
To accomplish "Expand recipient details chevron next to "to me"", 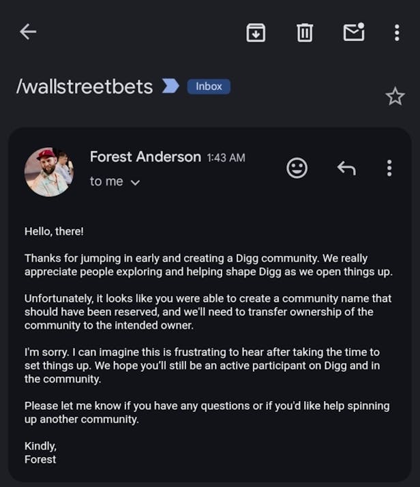I will [135, 182].
